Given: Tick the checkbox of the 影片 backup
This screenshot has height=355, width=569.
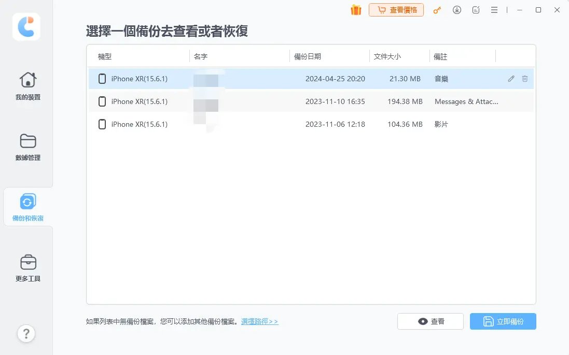Looking at the screenshot, I should point(102,124).
